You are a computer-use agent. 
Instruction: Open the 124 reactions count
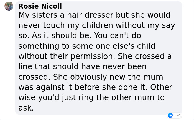pos(177,115)
